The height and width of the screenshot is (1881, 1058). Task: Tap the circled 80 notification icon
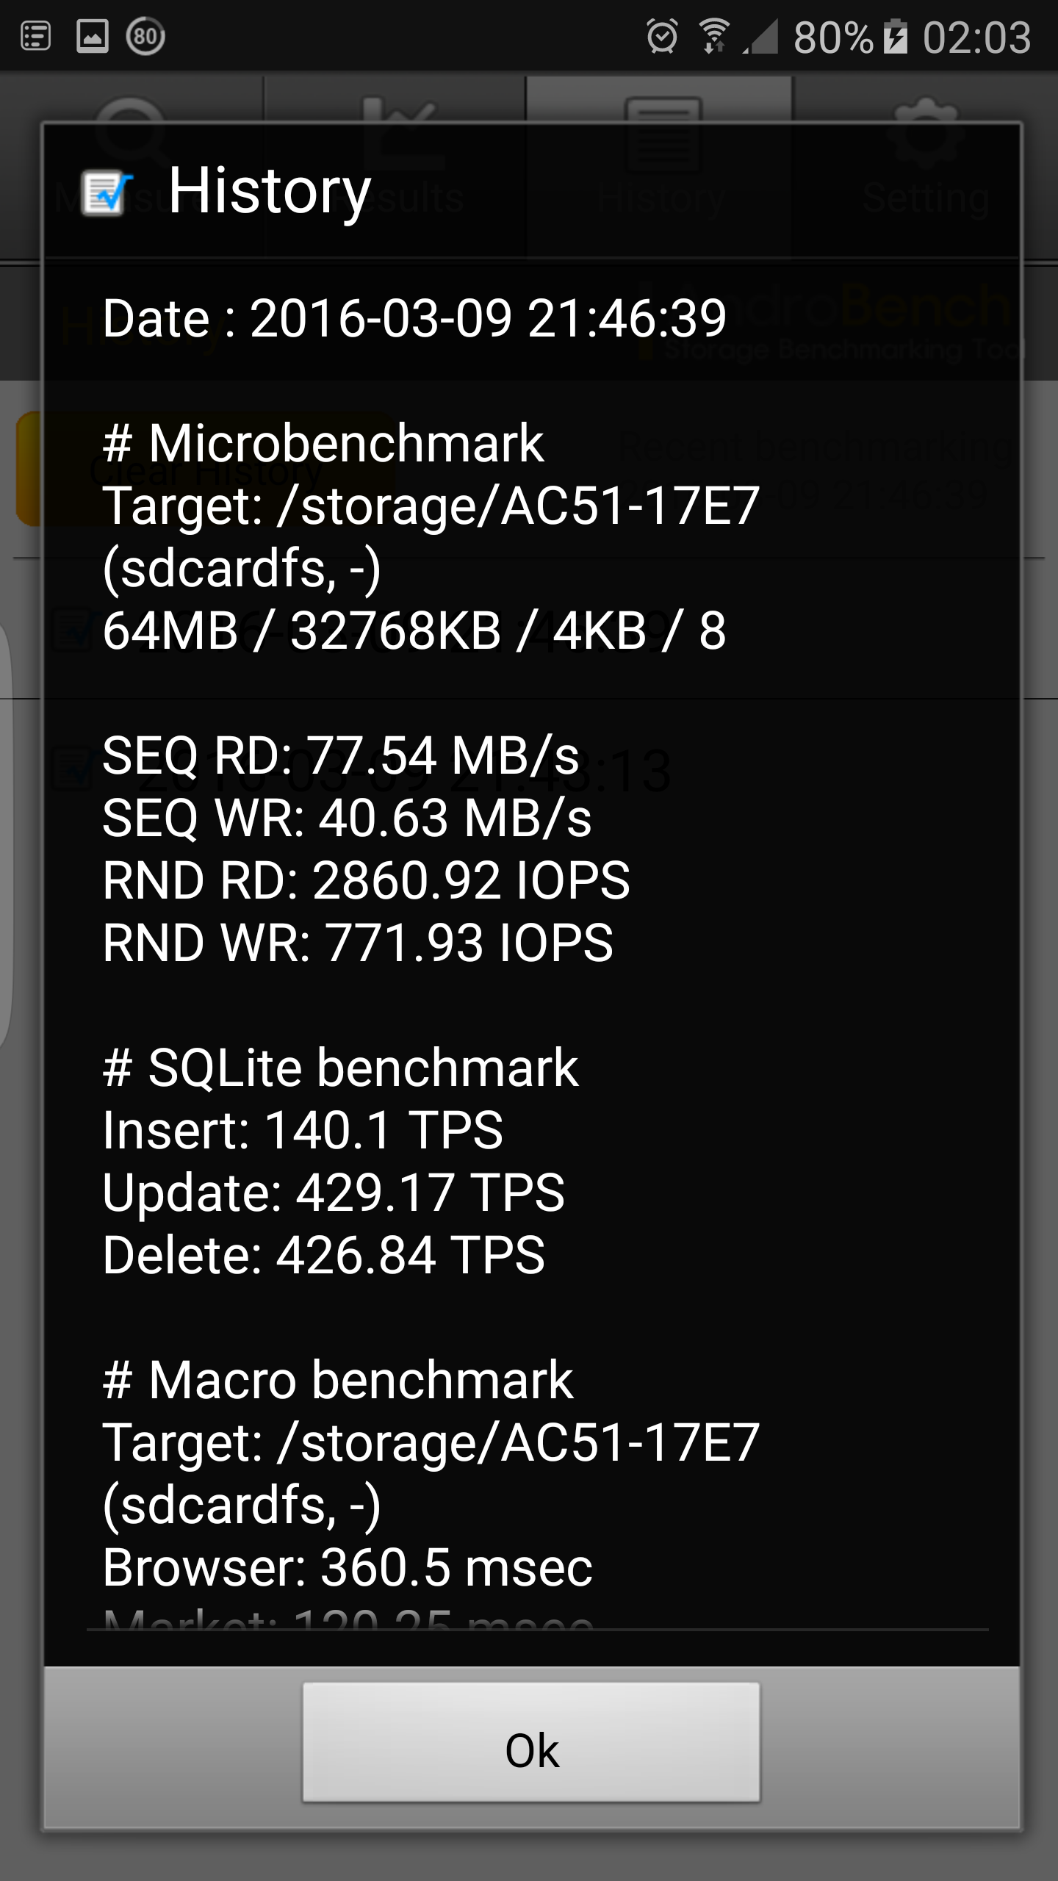(145, 36)
